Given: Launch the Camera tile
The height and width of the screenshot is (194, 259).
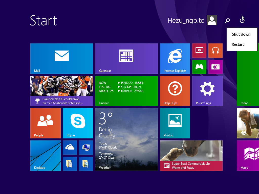Looking at the screenshot, I should (215, 67).
